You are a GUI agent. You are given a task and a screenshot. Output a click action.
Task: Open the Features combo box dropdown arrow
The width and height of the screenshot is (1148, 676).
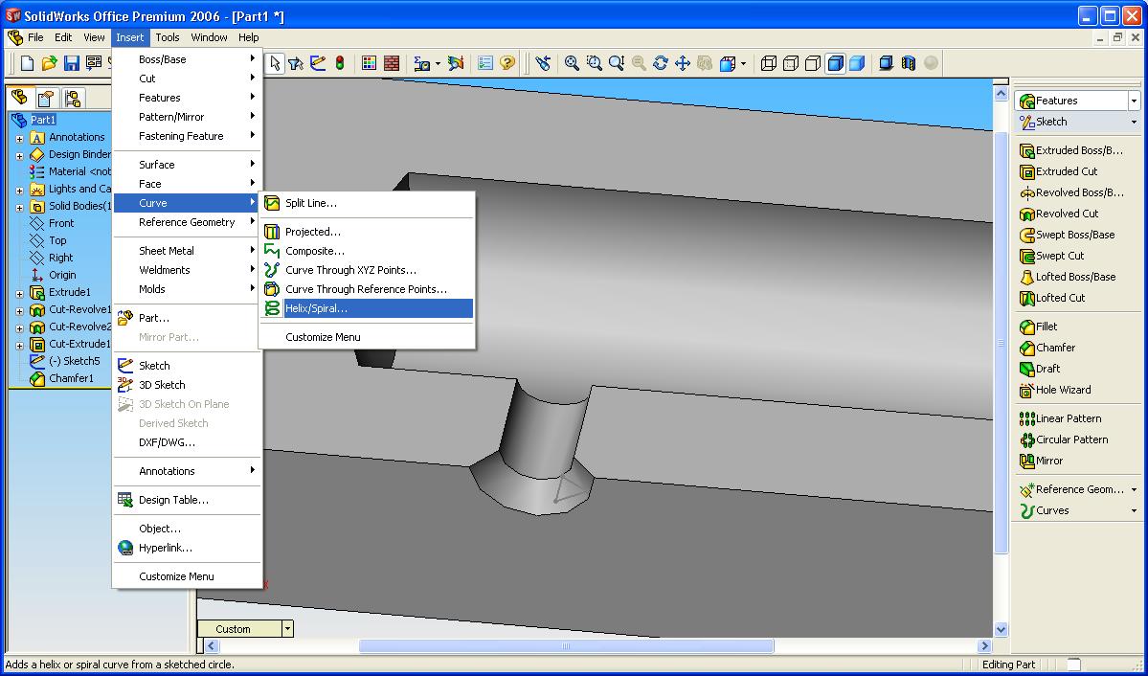point(1134,101)
